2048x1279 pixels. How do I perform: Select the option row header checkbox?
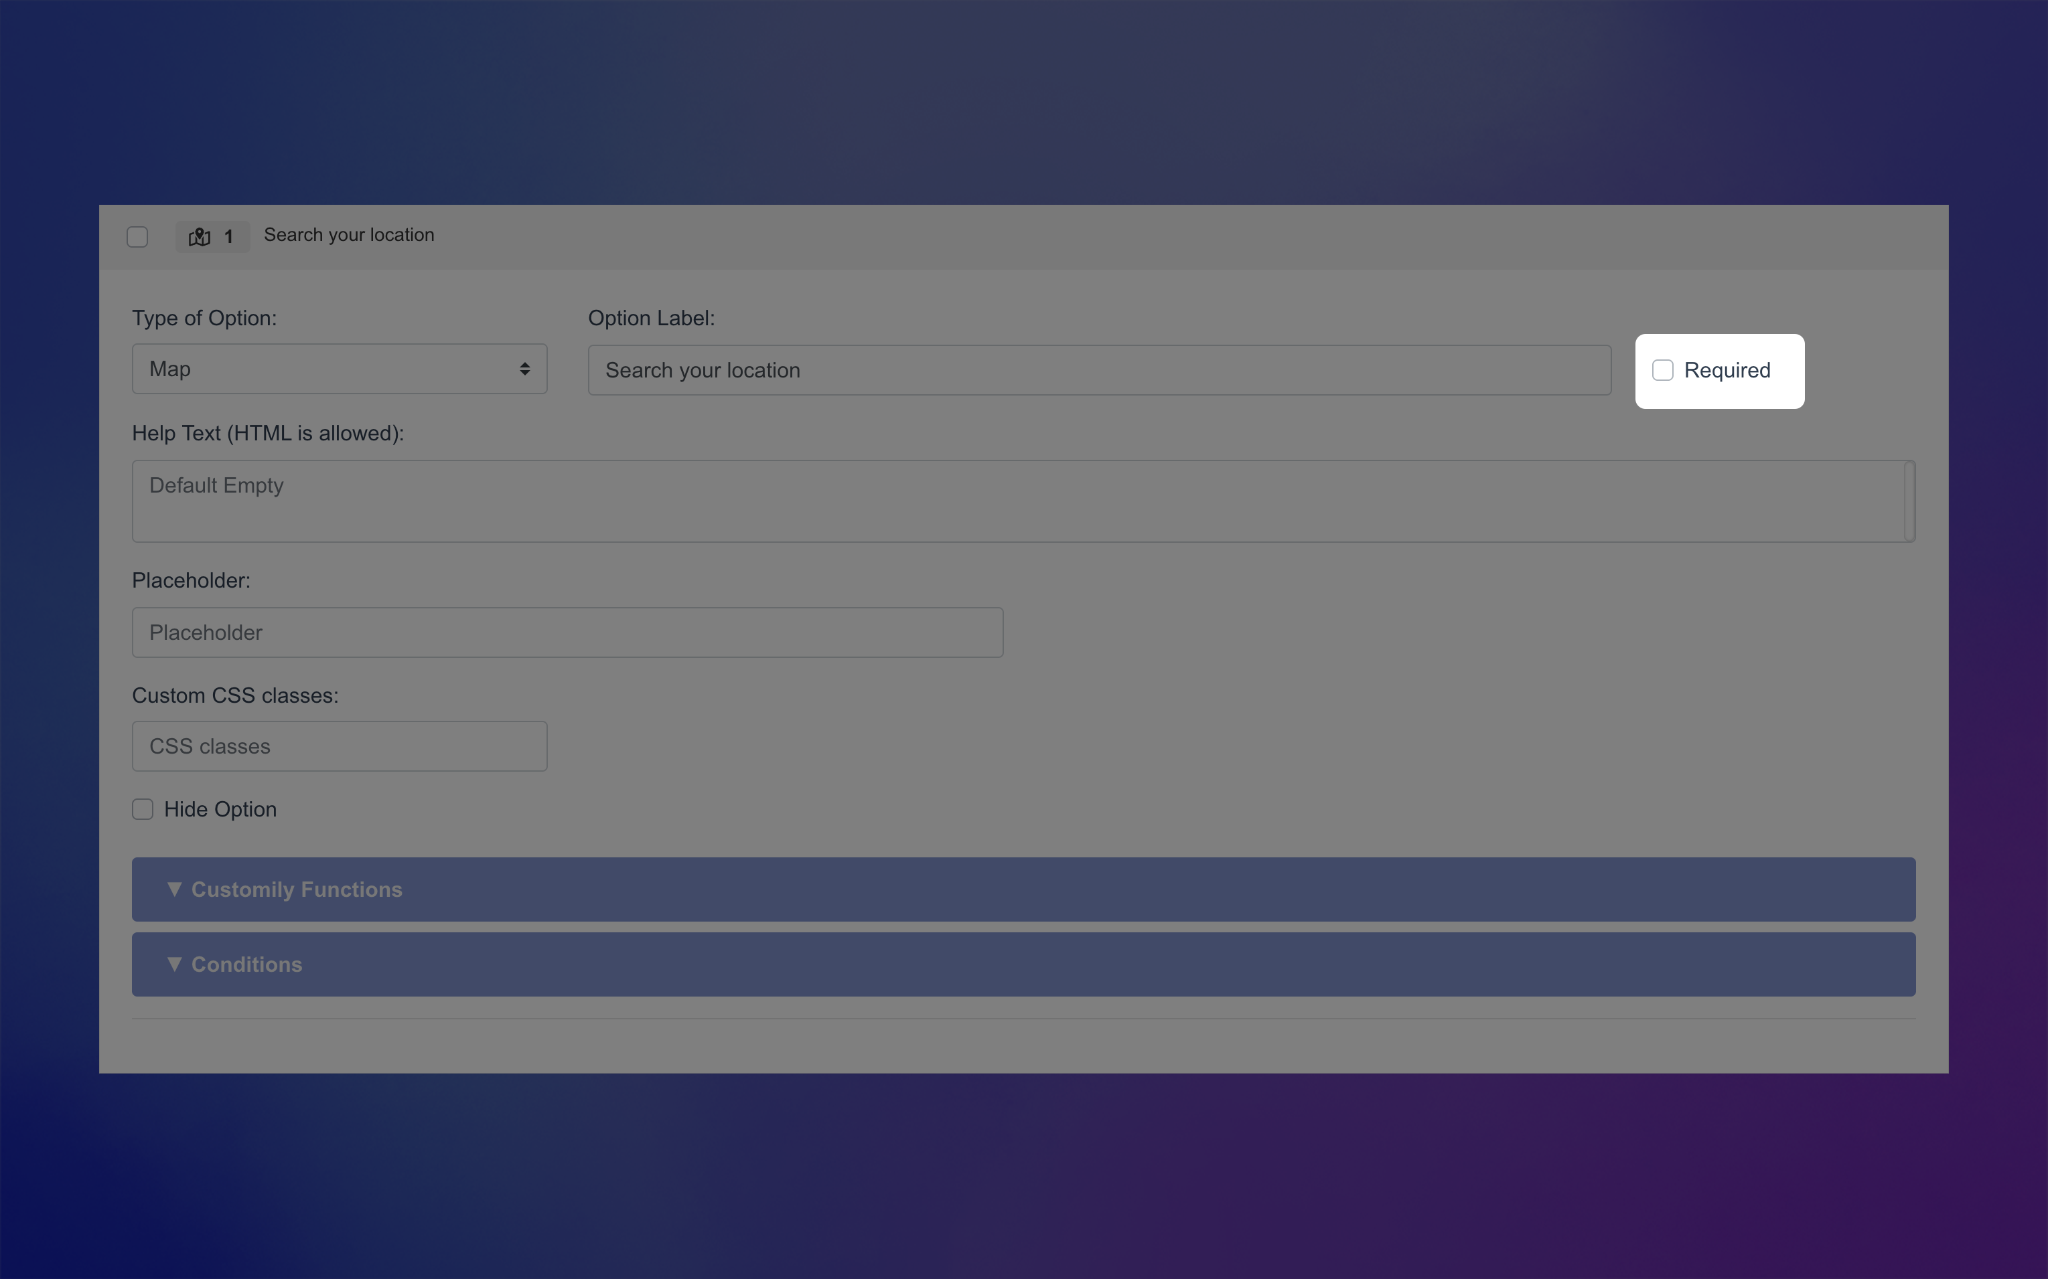pos(137,237)
